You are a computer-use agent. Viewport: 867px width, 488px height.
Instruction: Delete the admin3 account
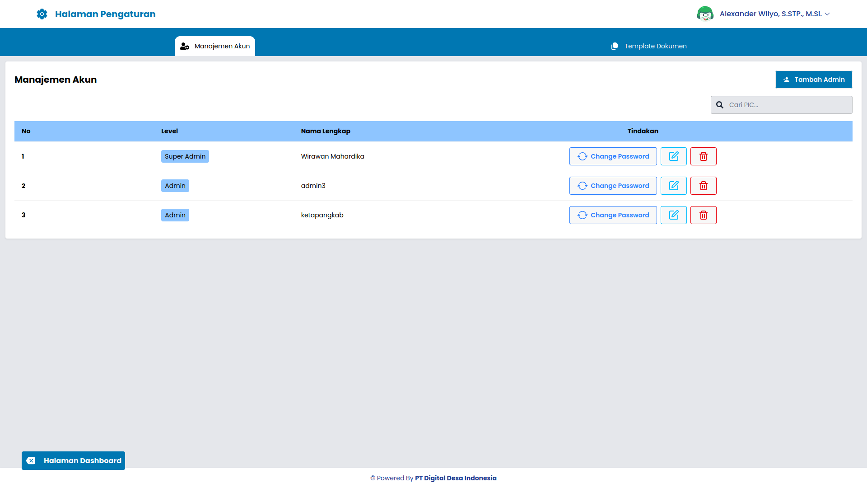[703, 186]
